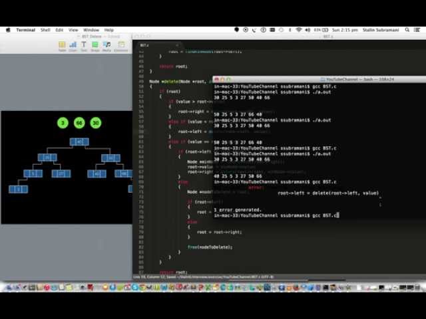Select tree node 66 in Keynote slide
Image resolution: width=426 pixels, height=319 pixels.
pos(124,173)
